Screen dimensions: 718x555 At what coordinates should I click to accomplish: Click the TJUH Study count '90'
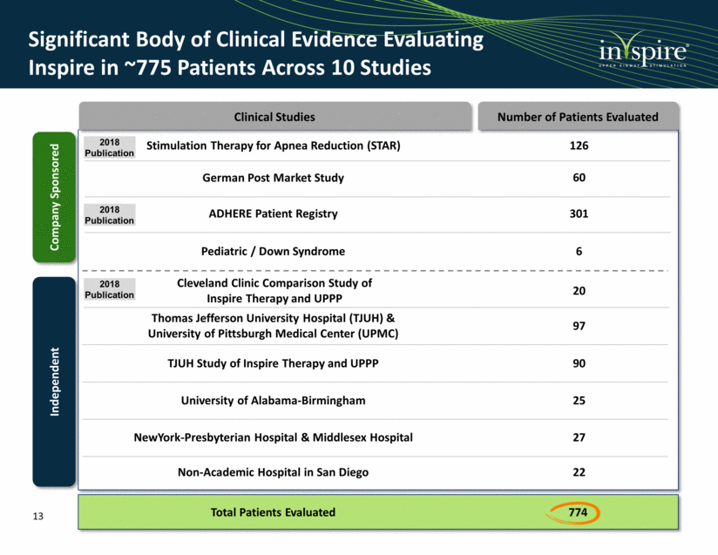(579, 363)
